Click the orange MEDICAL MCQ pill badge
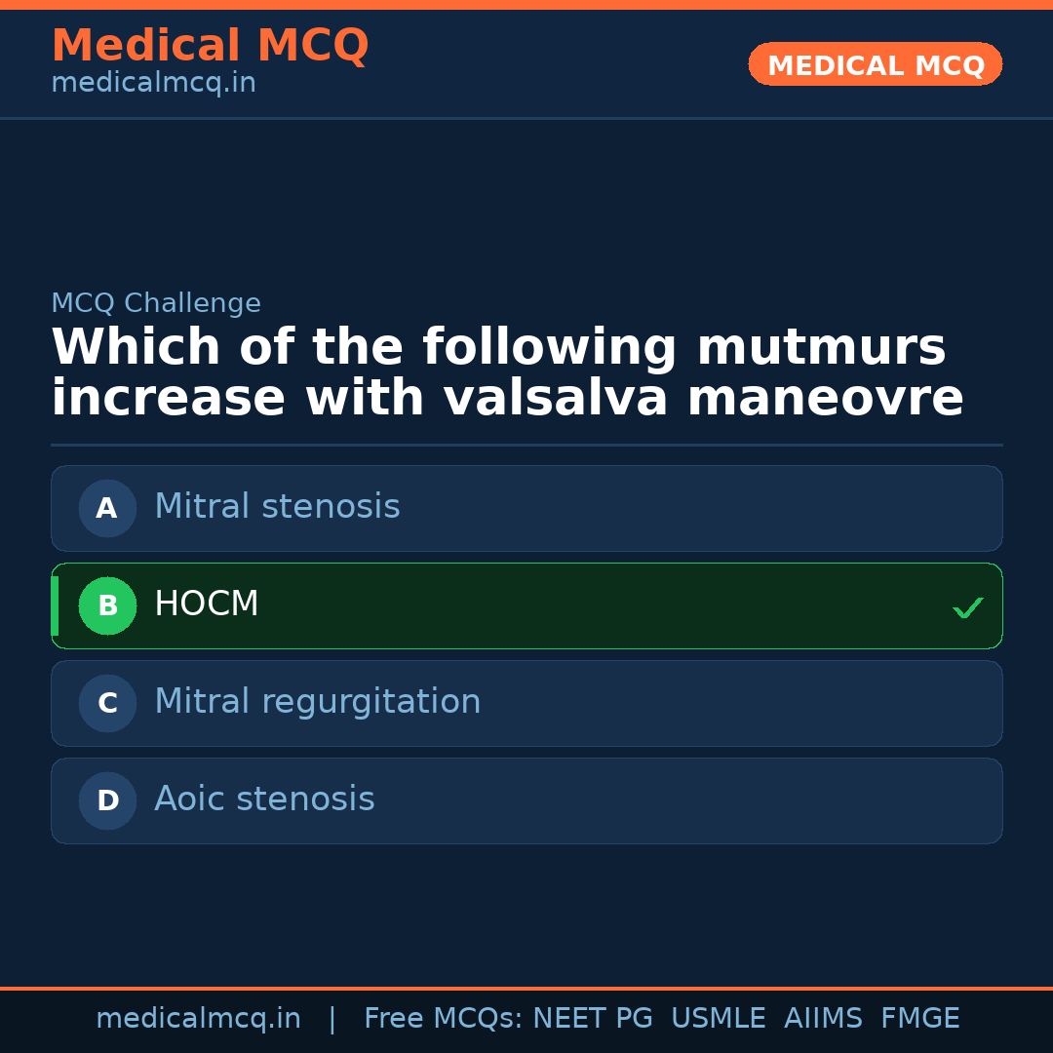Viewport: 1053px width, 1053px height. 875,63
